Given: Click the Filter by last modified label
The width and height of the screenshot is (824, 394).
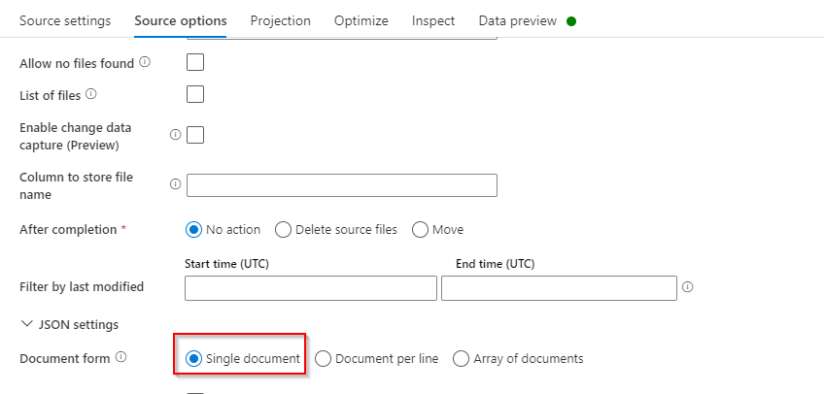Looking at the screenshot, I should tap(82, 287).
